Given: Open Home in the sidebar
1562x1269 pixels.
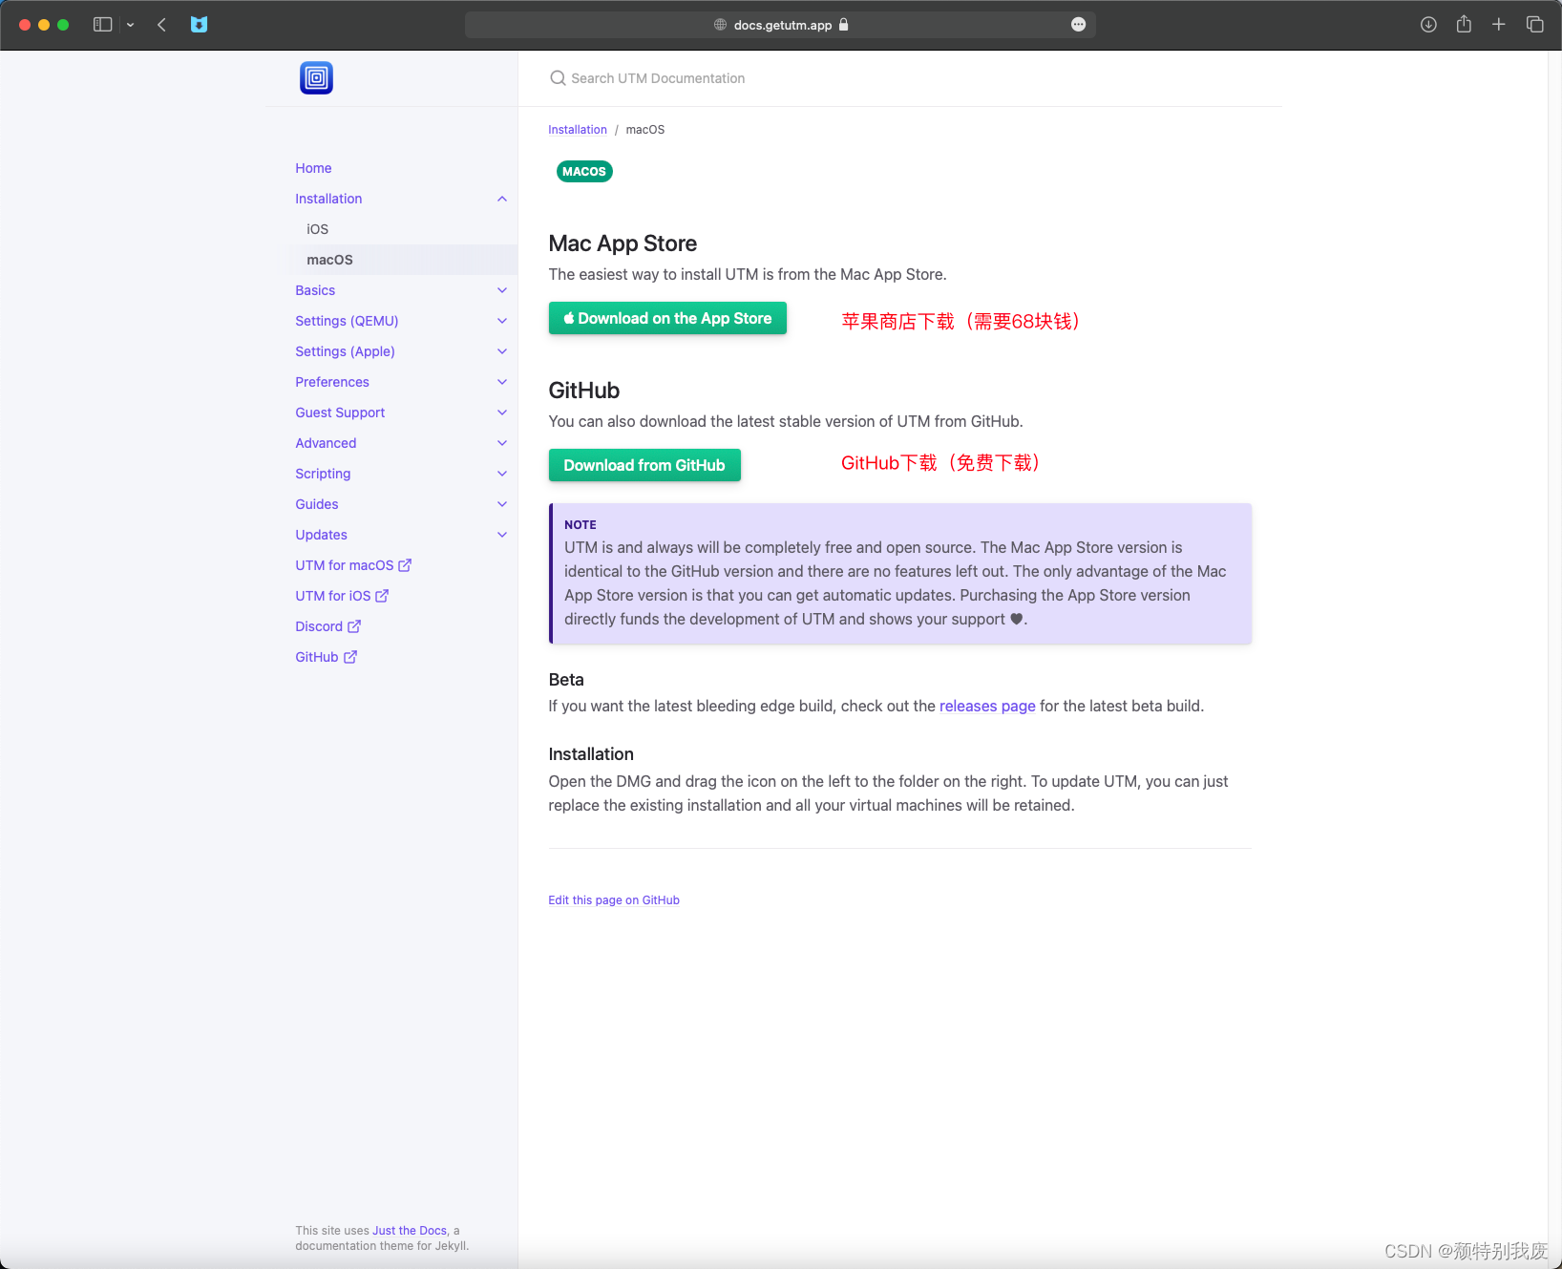Looking at the screenshot, I should 313,168.
